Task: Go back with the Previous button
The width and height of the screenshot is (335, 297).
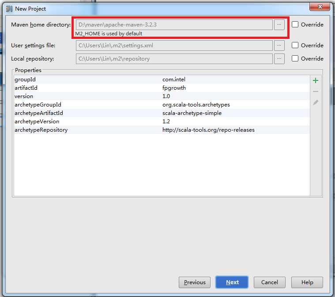Action: [194, 282]
